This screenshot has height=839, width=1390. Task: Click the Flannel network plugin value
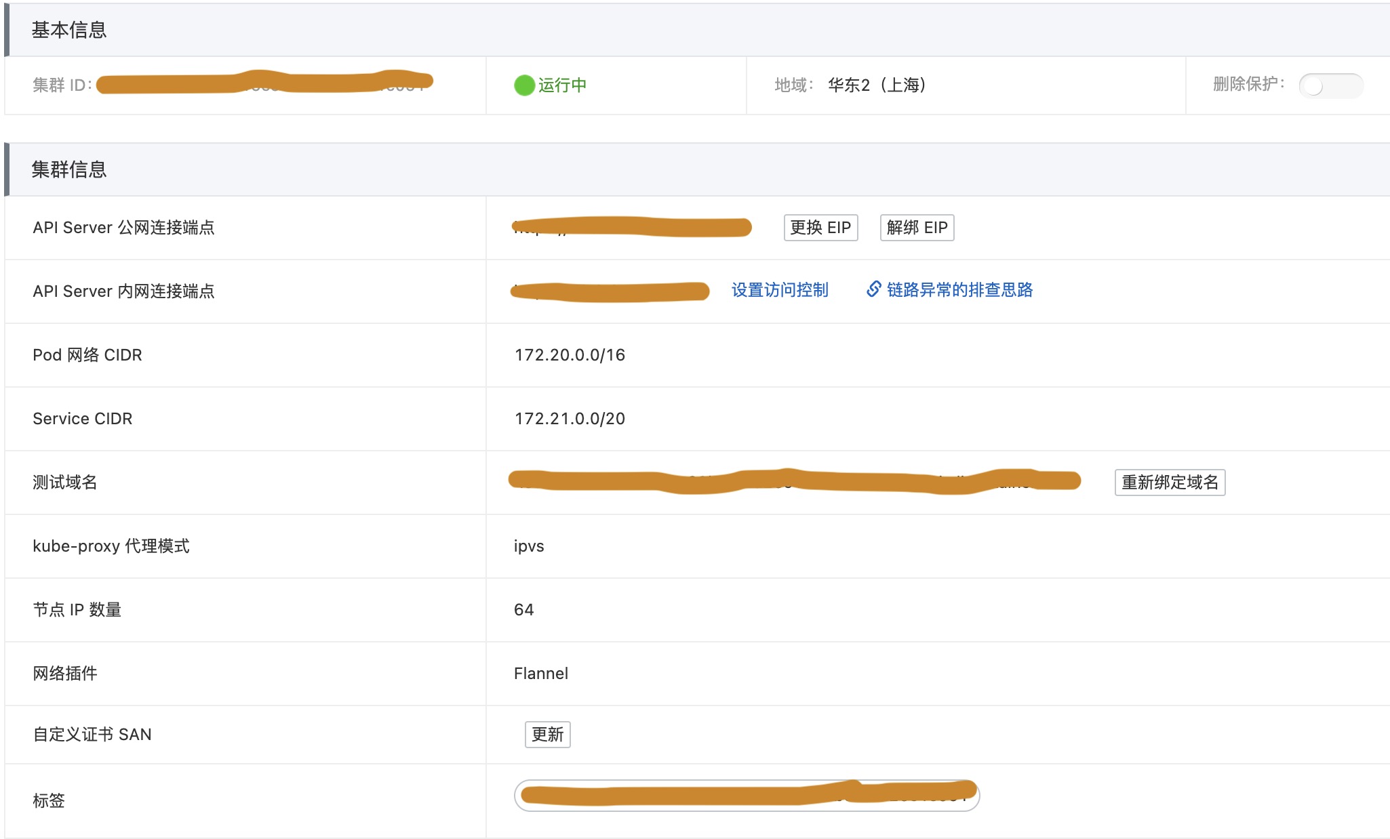click(541, 674)
